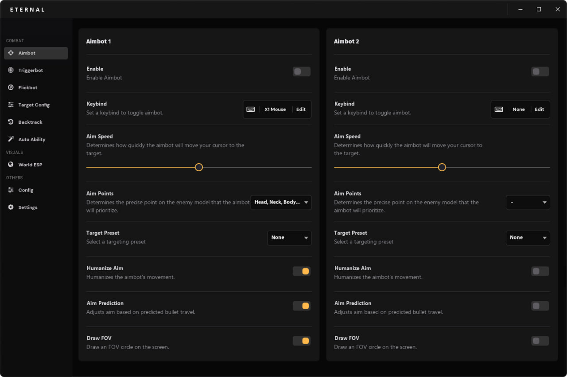Expand the Aimbot 1 Target Preset dropdown
The image size is (567, 377).
pyautogui.click(x=289, y=238)
